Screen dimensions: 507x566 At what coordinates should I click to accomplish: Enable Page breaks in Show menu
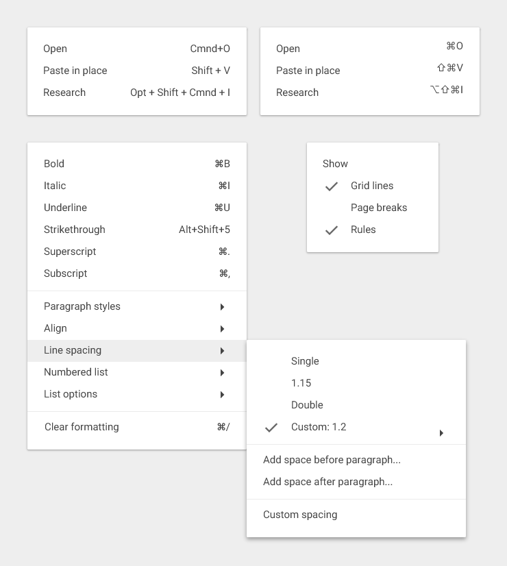378,208
